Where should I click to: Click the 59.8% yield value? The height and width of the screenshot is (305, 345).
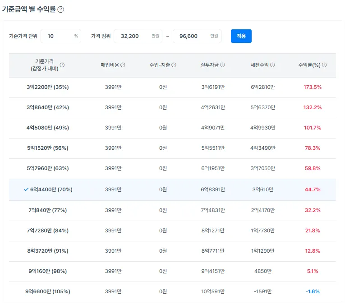pyautogui.click(x=313, y=168)
